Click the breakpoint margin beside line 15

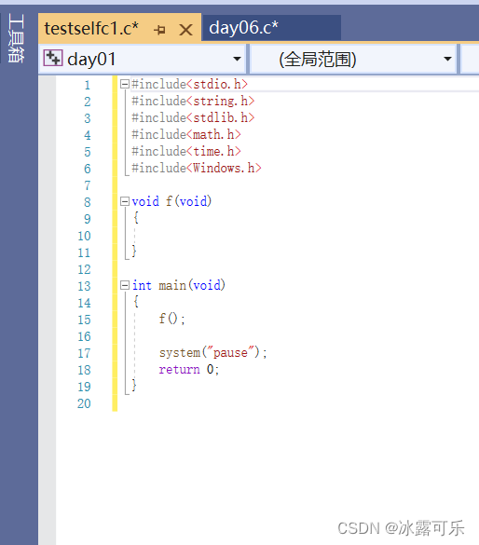48,320
